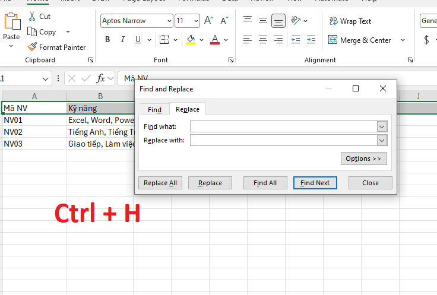The width and height of the screenshot is (437, 295).
Task: Apply the yellow fill color bucket
Action: (191, 40)
